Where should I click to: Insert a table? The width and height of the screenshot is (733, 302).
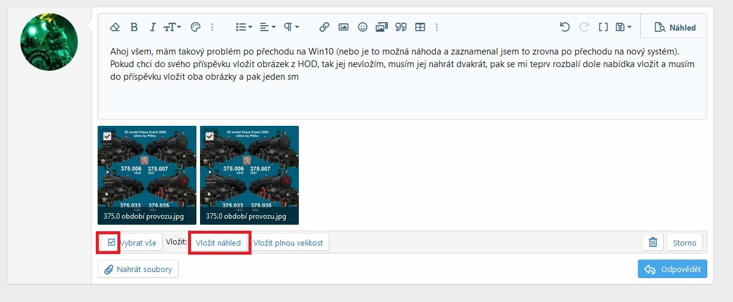pos(420,27)
